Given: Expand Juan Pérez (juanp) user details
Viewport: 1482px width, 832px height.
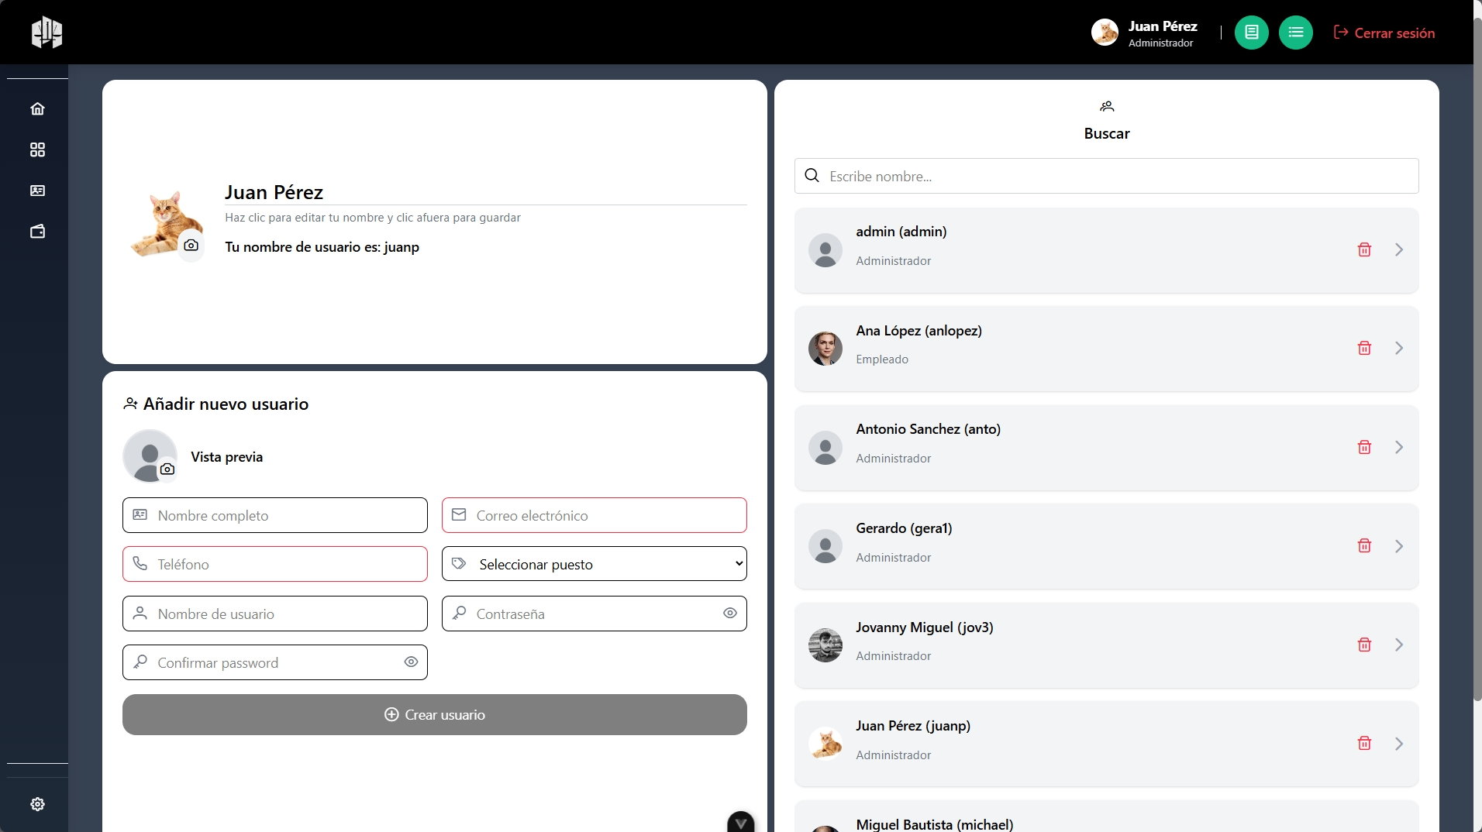Looking at the screenshot, I should tap(1399, 744).
